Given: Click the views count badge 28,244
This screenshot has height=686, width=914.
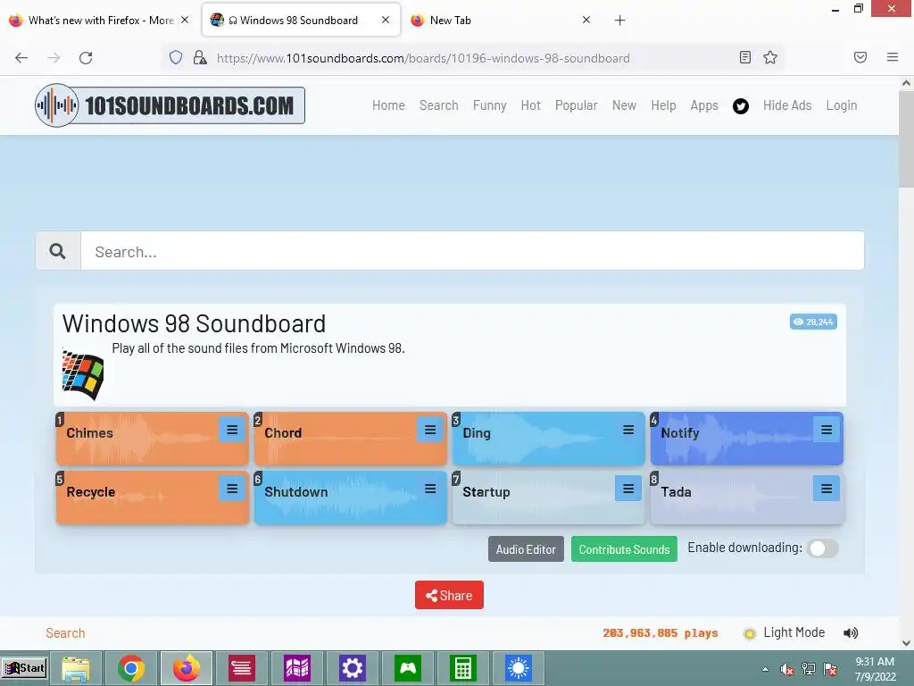Looking at the screenshot, I should [813, 322].
